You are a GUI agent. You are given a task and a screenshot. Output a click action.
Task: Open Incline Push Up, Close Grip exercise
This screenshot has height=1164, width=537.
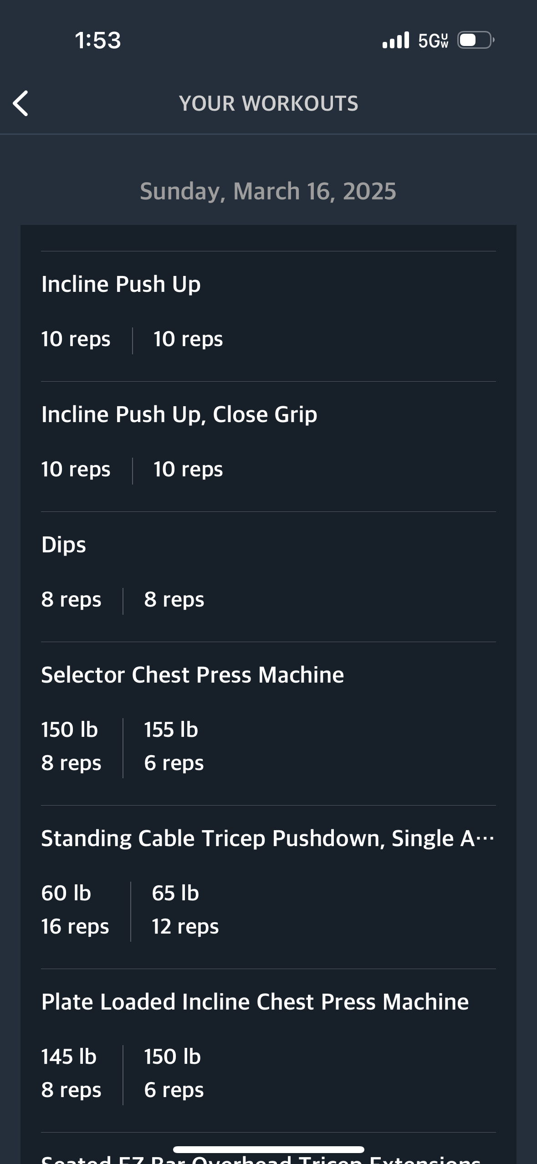click(x=179, y=414)
